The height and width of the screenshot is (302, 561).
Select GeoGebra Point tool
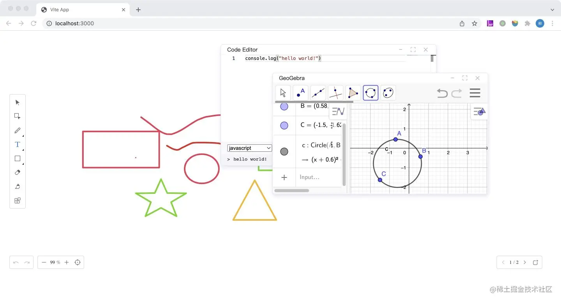point(300,93)
